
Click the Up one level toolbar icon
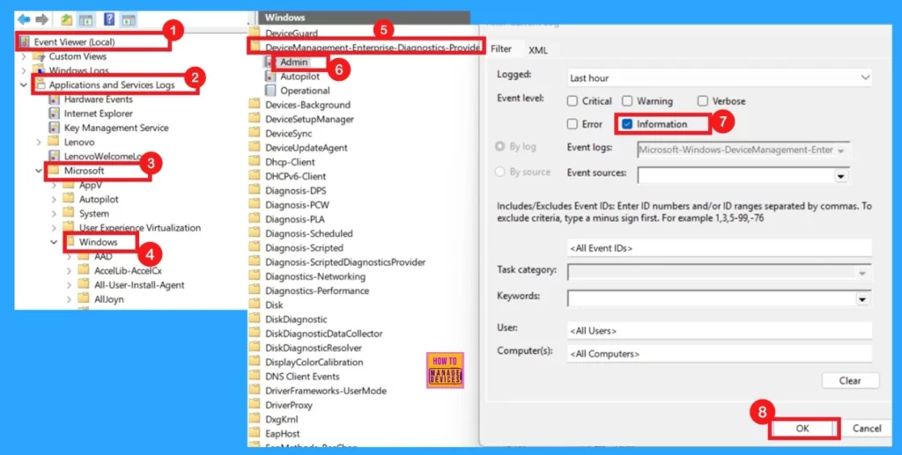click(x=67, y=19)
